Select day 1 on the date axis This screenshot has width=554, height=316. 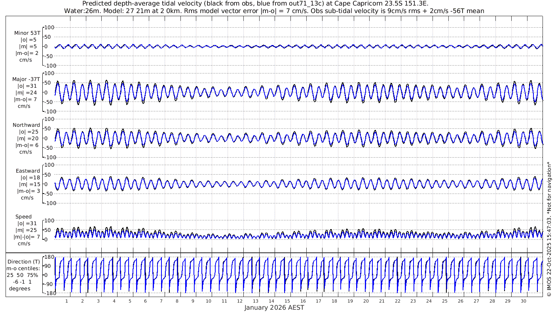pyautogui.click(x=66, y=301)
